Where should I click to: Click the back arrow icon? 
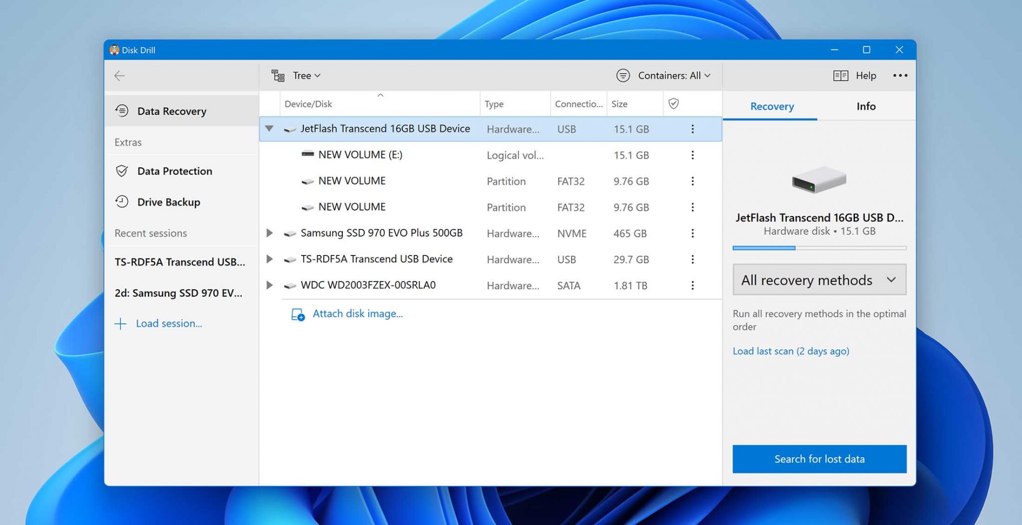[x=119, y=76]
